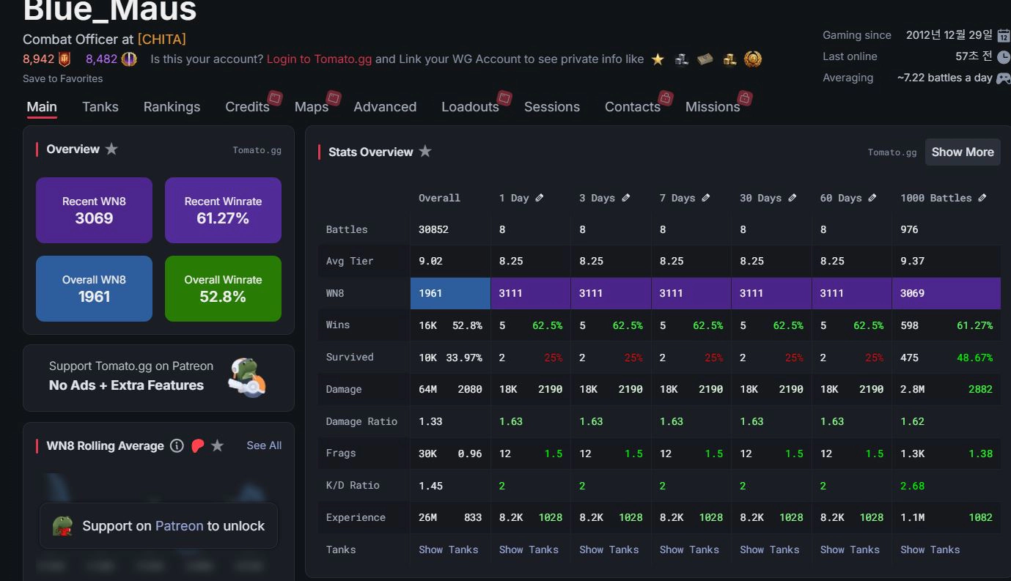The image size is (1011, 581).
Task: Open the Tanks tab
Action: coord(100,107)
